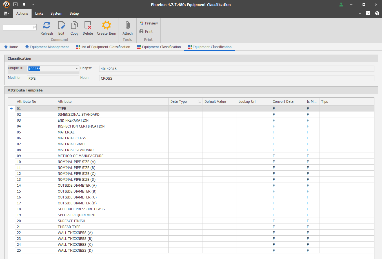Screen dimensions: 382x259
Task: Select NOMINAL PIPE SIZE (A) row
Action: [194, 162]
